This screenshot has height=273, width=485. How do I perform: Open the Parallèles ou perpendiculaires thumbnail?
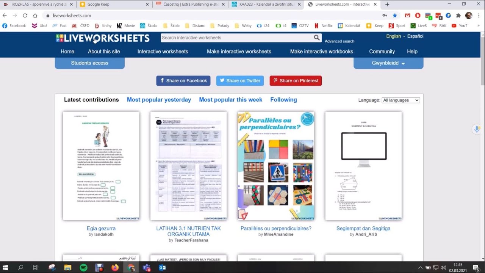tap(276, 166)
